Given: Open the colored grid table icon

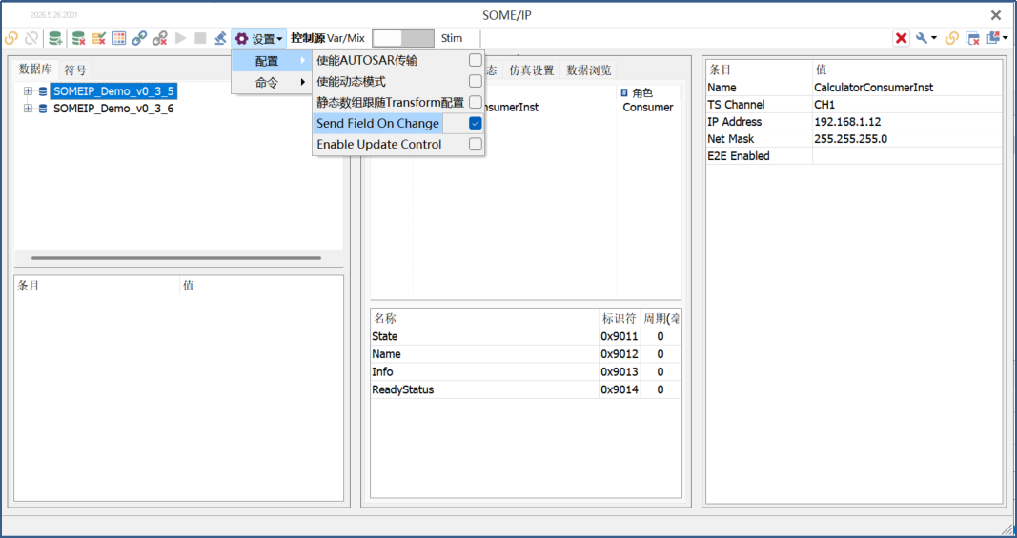Looking at the screenshot, I should pos(119,38).
